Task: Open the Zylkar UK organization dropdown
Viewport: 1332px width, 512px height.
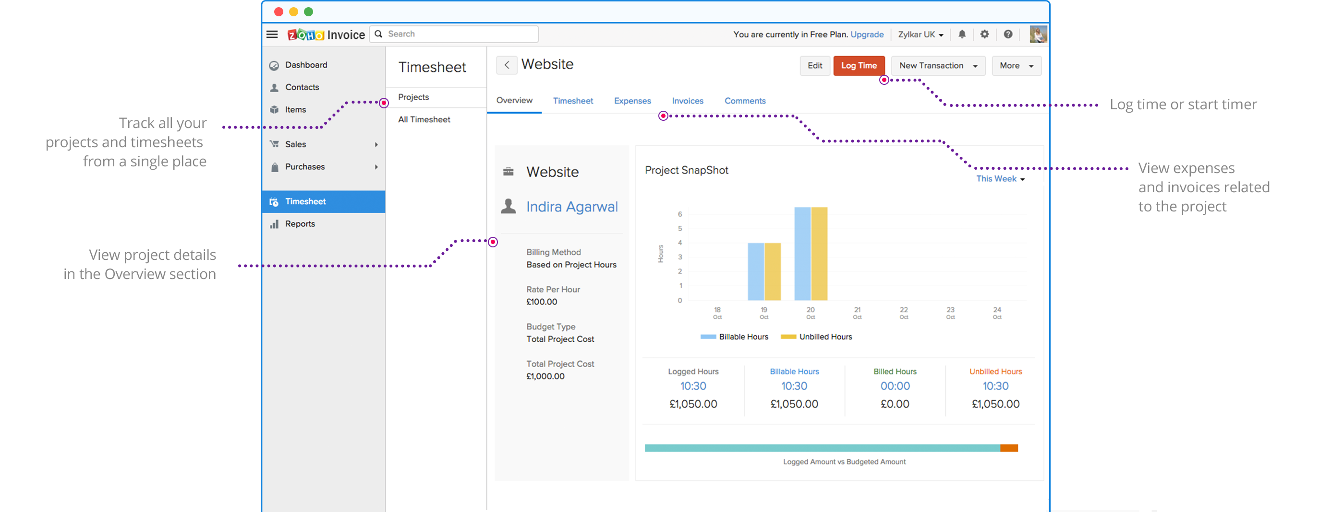Action: 920,35
